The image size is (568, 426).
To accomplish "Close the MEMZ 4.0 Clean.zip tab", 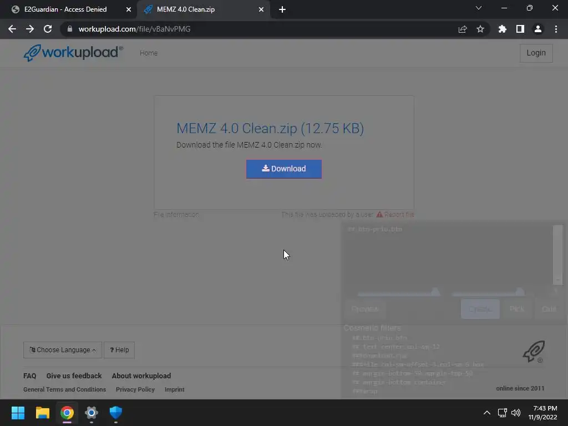I will (261, 9).
